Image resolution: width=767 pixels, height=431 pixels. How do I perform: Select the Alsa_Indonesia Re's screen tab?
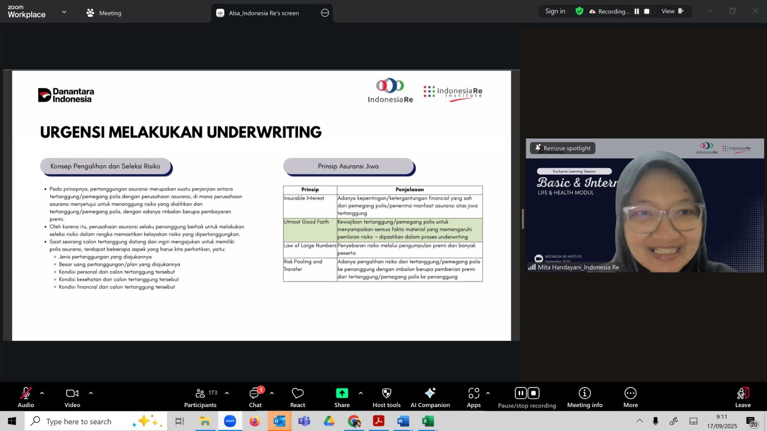point(264,13)
